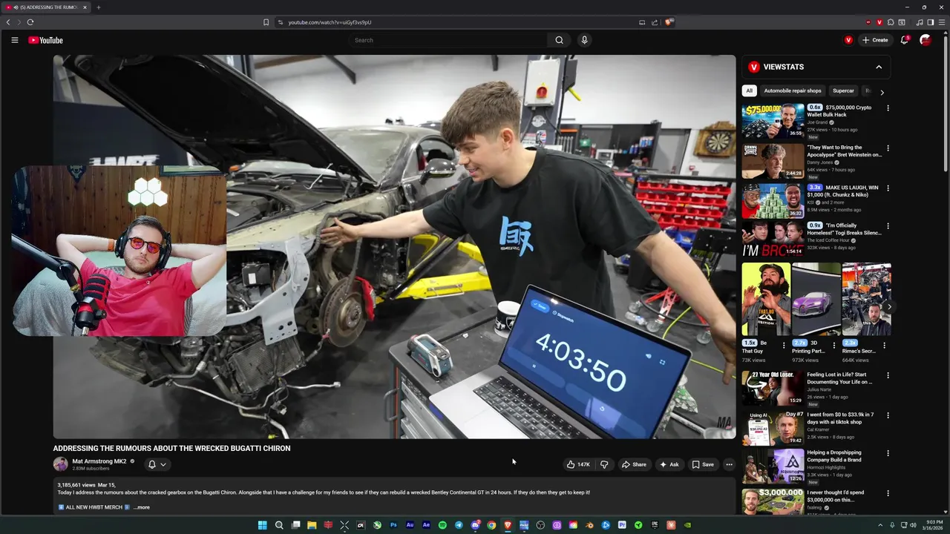
Task: Open the Bret Weinstein Apocalypse video title
Action: [x=845, y=151]
